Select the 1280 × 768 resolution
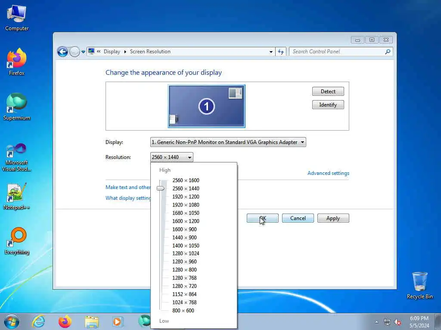This screenshot has width=441, height=330. pos(184,278)
